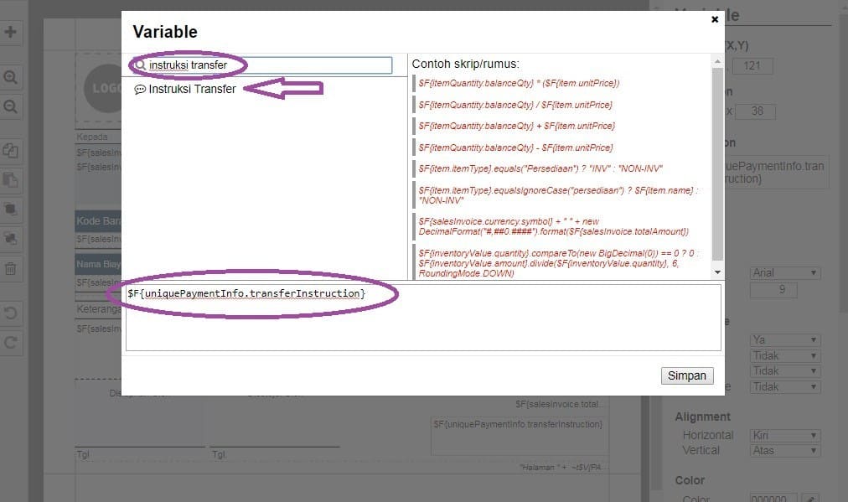This screenshot has width=848, height=502.
Task: Click the example scripts scrollbar down arrow
Action: [x=716, y=272]
